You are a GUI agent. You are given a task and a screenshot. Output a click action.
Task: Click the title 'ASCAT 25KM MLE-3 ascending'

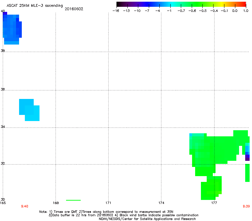point(35,6)
